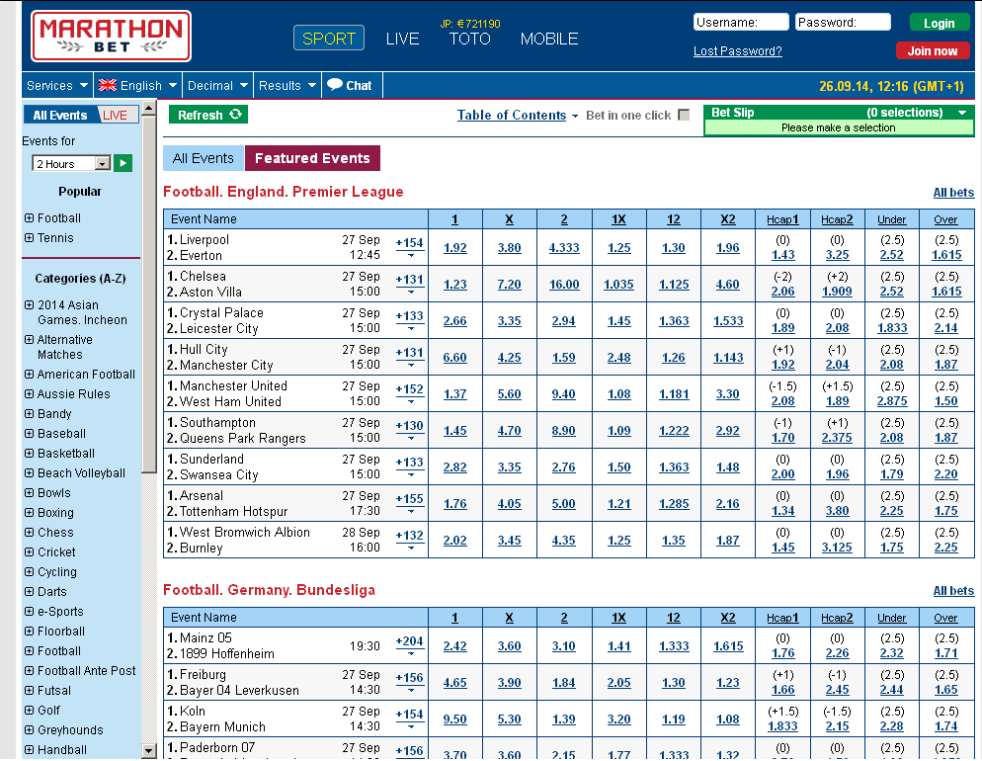This screenshot has height=761, width=982.
Task: Click the Sunderland vs Swansea draw odds 3.35
Action: click(509, 467)
